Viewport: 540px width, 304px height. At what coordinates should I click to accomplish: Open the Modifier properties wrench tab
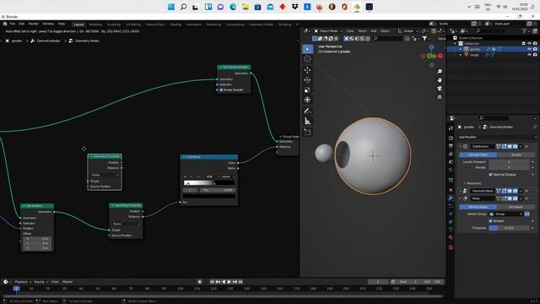tap(451, 198)
